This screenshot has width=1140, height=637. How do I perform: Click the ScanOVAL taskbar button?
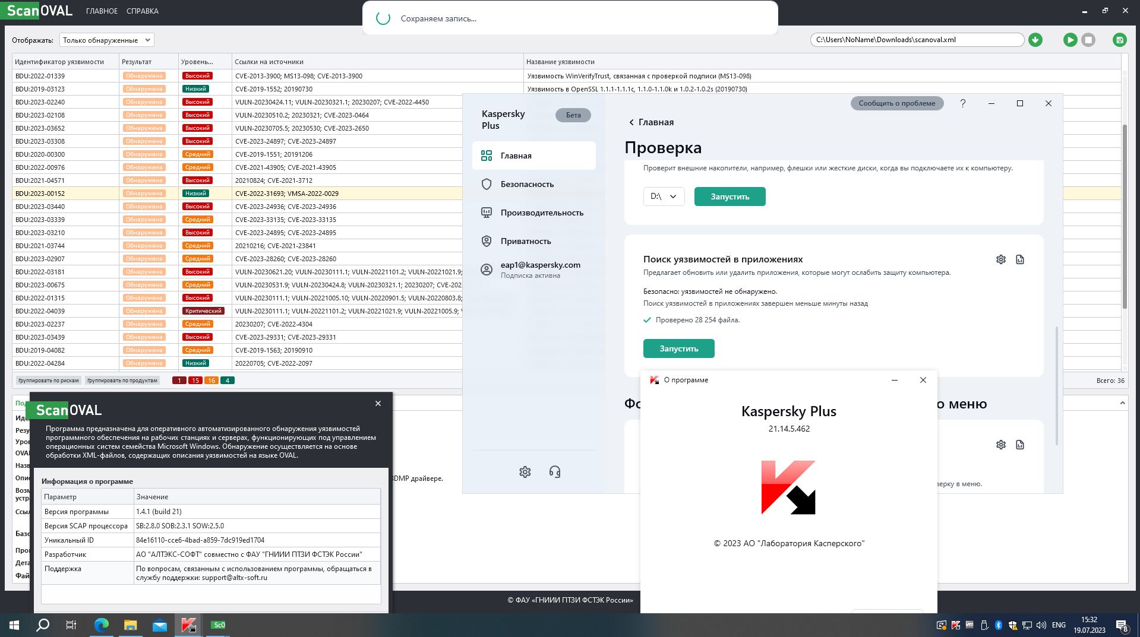point(218,625)
